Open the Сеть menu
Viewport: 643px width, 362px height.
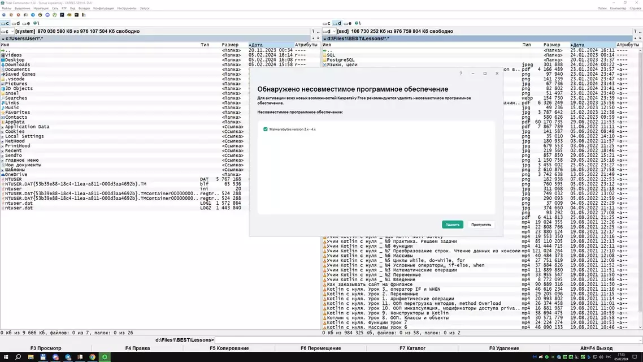[55, 8]
